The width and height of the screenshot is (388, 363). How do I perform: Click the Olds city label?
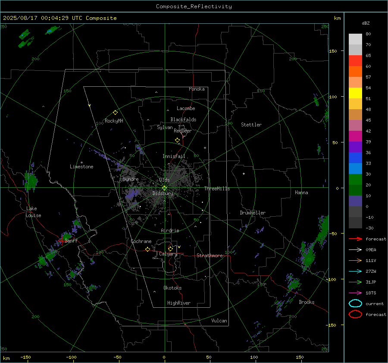[164, 180]
